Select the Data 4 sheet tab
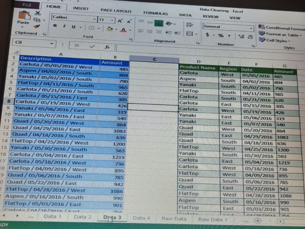305x229 pixels. (x=141, y=218)
